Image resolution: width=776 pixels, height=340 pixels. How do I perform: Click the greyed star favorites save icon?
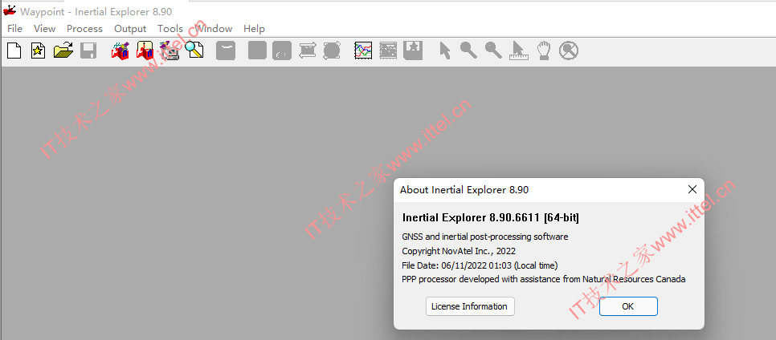(x=413, y=51)
